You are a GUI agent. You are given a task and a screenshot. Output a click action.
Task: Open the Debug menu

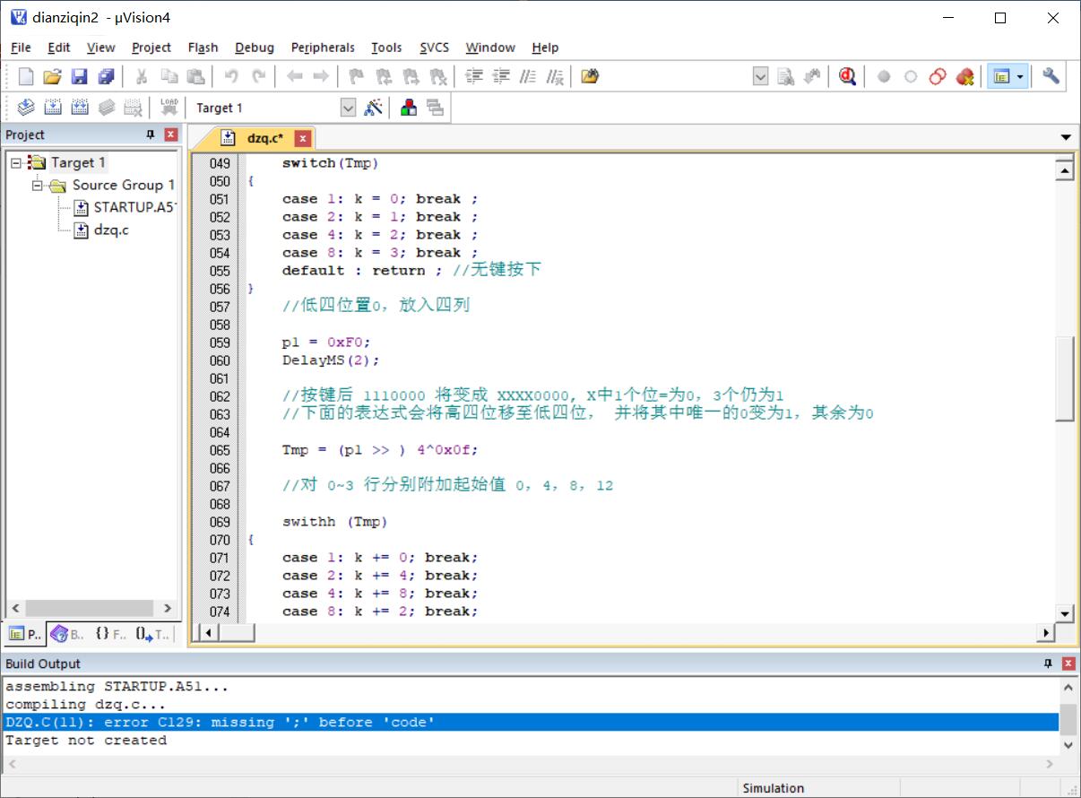tap(255, 48)
